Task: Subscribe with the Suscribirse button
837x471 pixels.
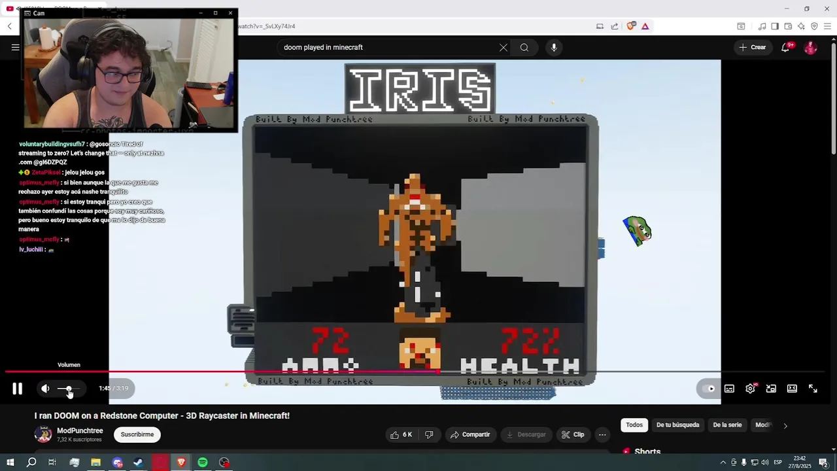Action: 137,434
